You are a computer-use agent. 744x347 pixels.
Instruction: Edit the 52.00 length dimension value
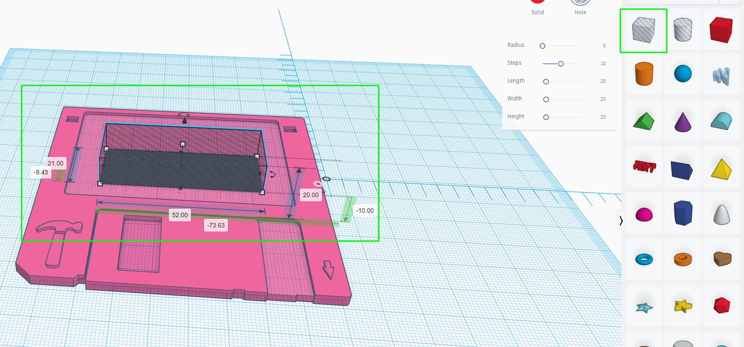(x=180, y=215)
